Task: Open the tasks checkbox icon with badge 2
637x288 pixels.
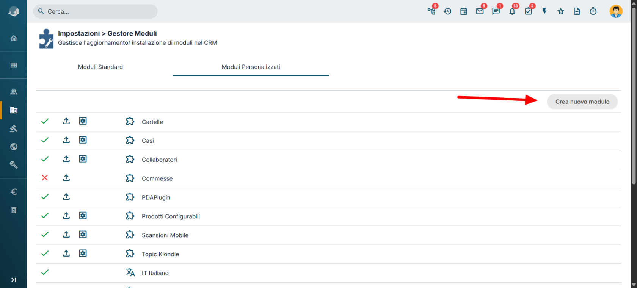Action: (529, 11)
